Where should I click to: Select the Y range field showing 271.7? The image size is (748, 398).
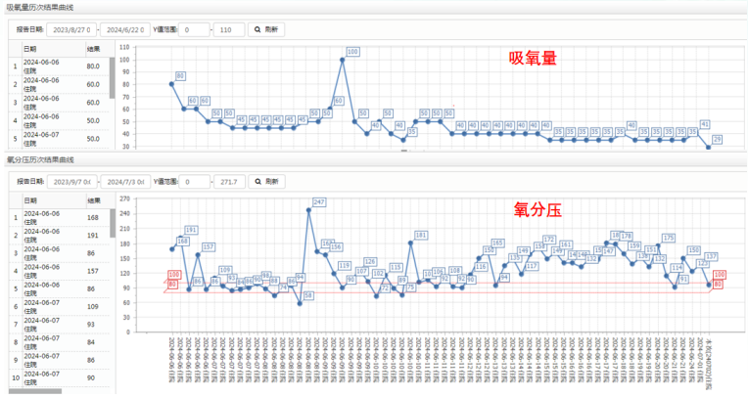coord(229,182)
